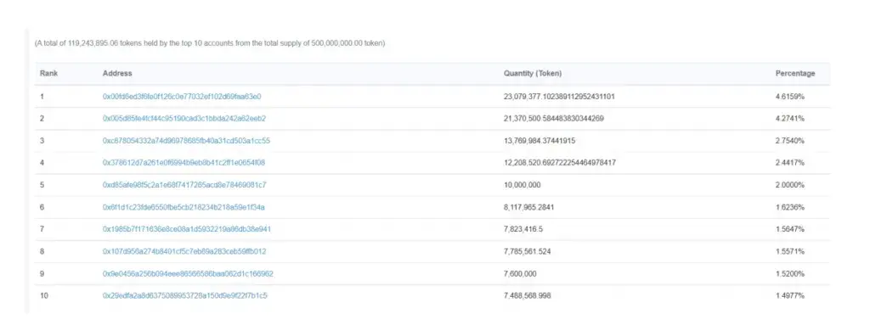Click rank number 10 in the last row
The image size is (870, 336).
44,296
